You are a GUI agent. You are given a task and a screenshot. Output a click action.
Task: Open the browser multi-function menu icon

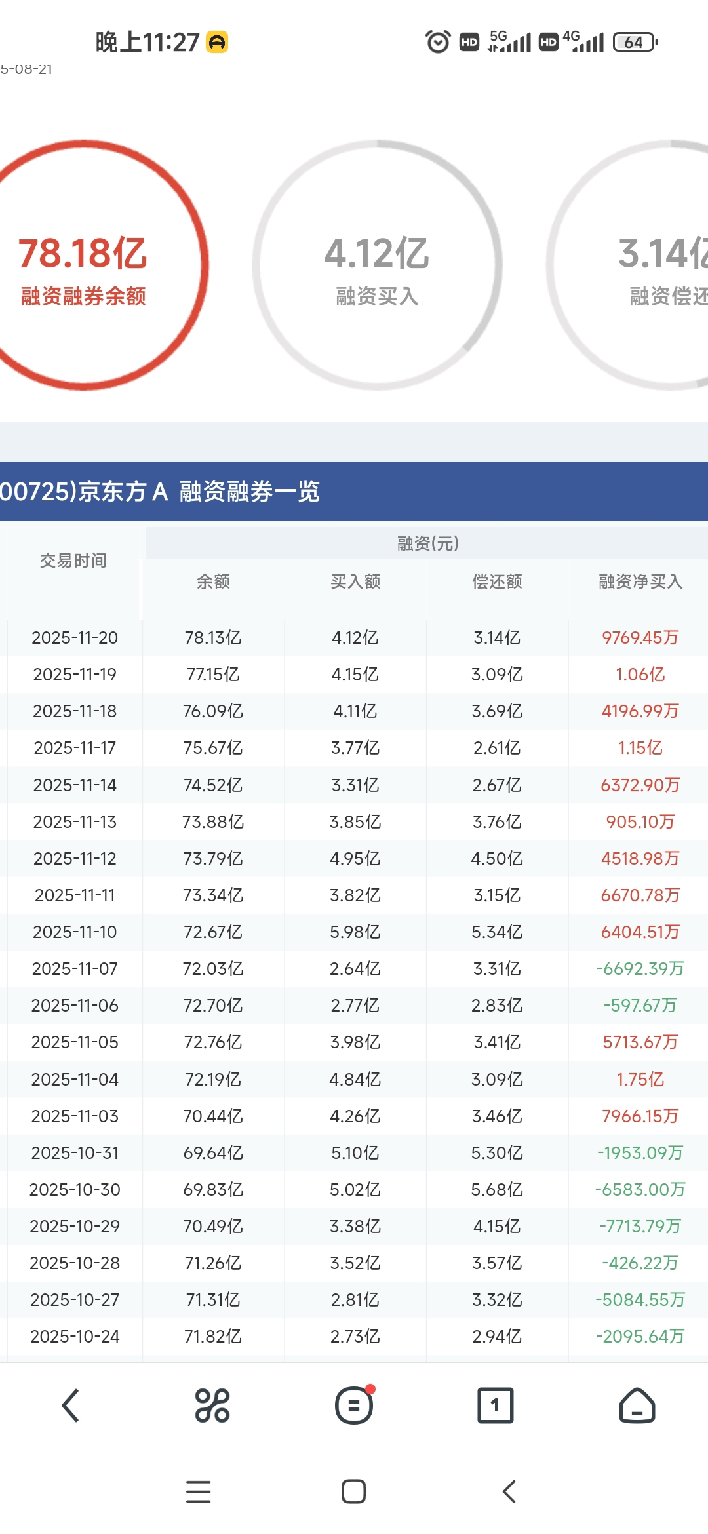tap(212, 1406)
